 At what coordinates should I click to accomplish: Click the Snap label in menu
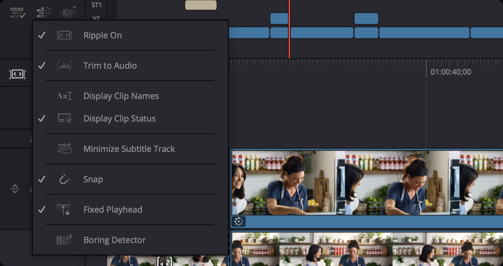pyautogui.click(x=93, y=179)
